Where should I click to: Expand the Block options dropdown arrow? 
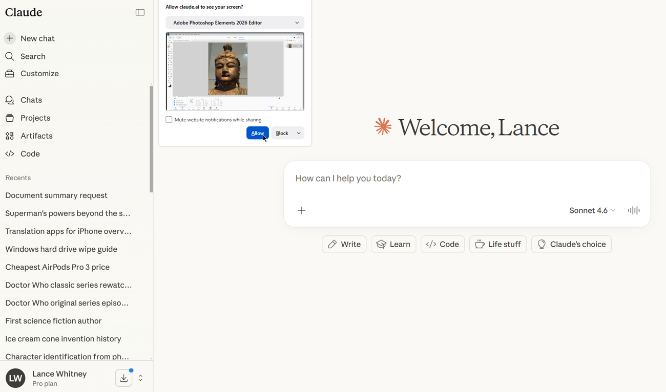coord(299,133)
